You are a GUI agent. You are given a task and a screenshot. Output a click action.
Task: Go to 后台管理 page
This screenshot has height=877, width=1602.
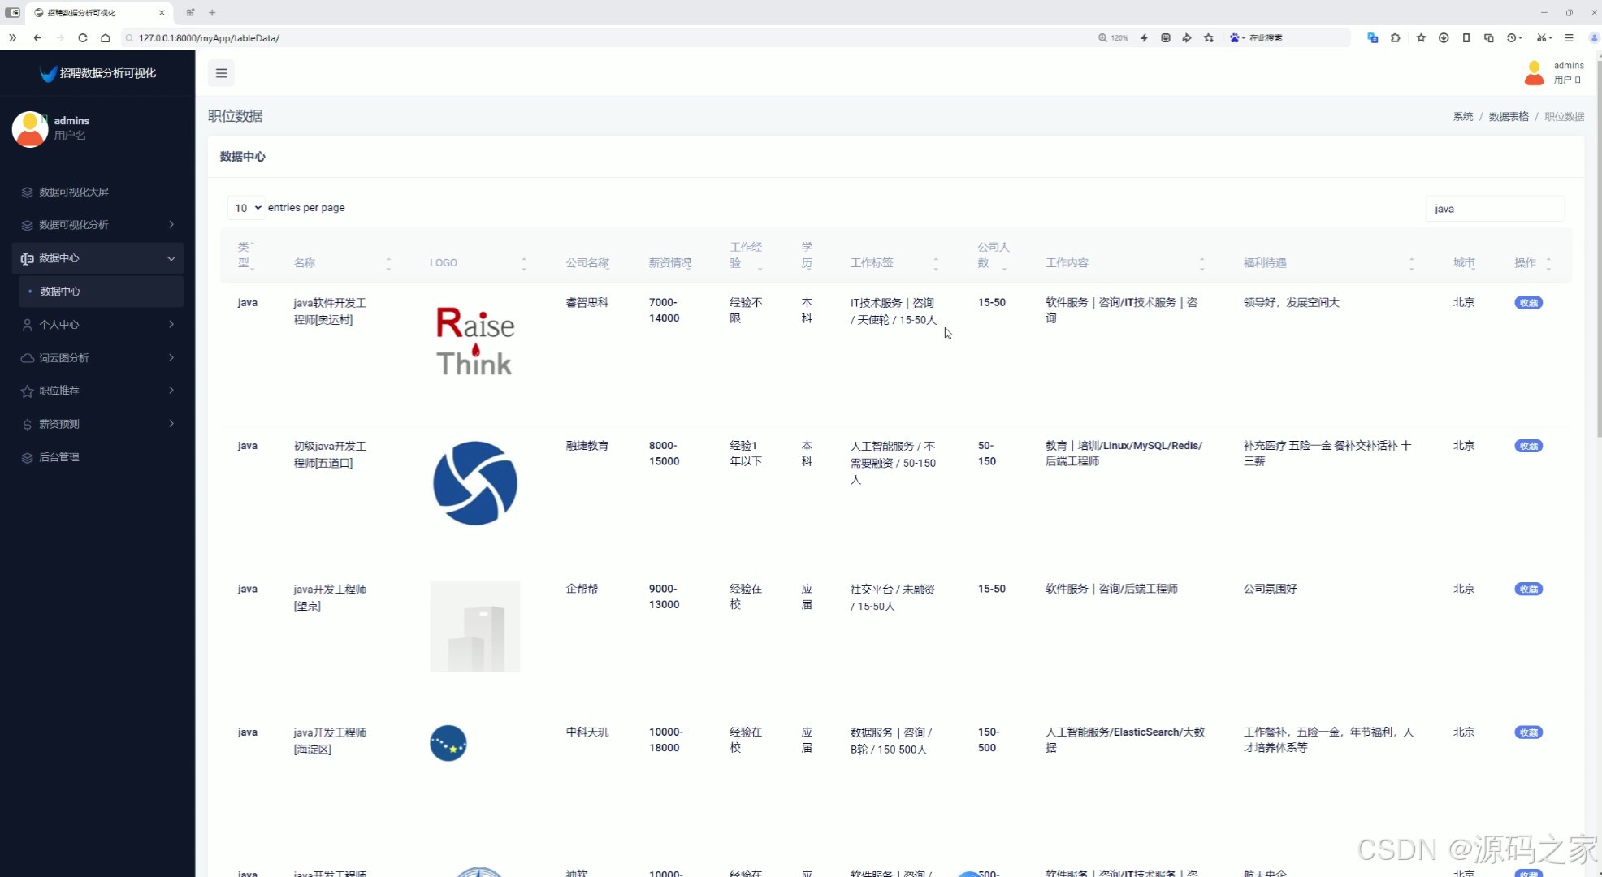(59, 457)
